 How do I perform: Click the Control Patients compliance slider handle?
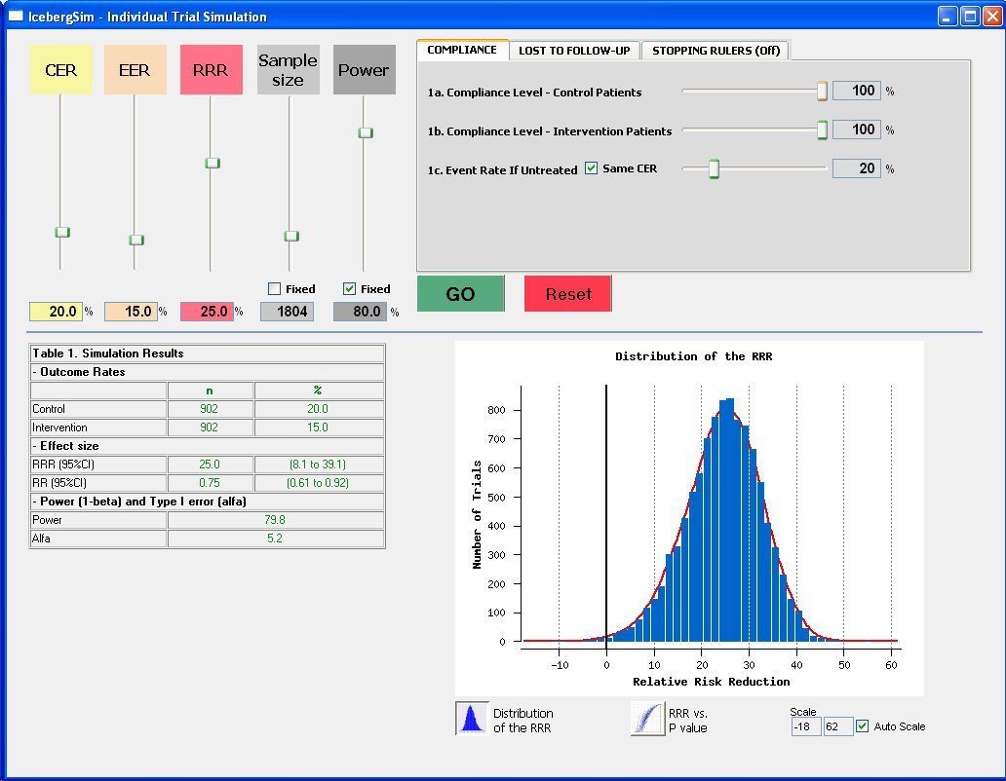tap(822, 92)
